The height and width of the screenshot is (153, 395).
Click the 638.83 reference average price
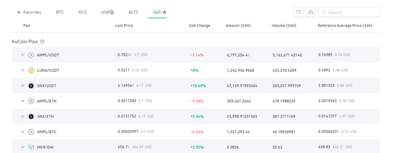point(324,147)
